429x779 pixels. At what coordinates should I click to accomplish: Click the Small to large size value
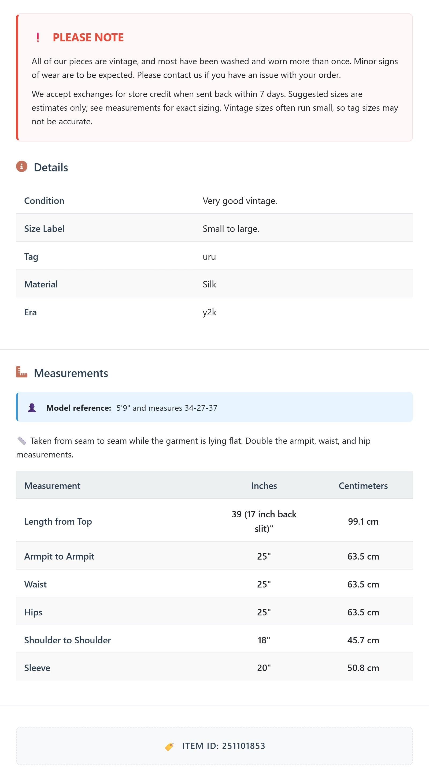pos(231,229)
